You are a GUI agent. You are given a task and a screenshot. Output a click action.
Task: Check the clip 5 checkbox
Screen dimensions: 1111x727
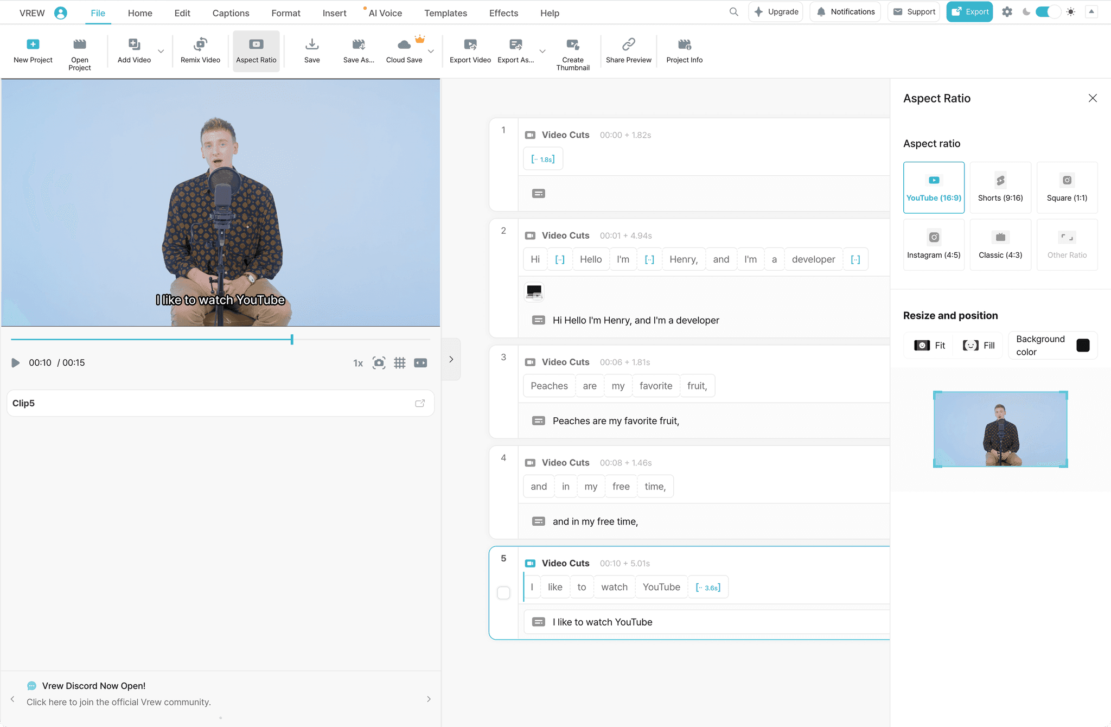coord(503,593)
